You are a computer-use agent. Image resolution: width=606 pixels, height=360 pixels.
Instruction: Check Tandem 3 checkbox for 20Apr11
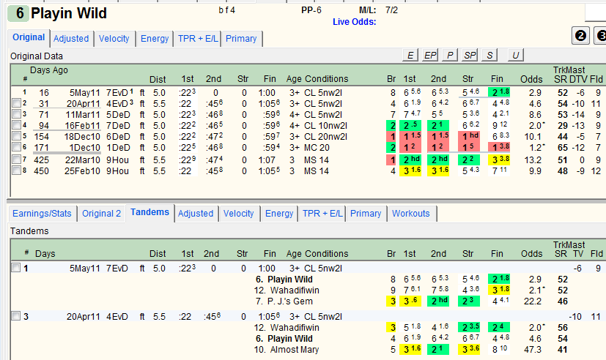point(16,316)
